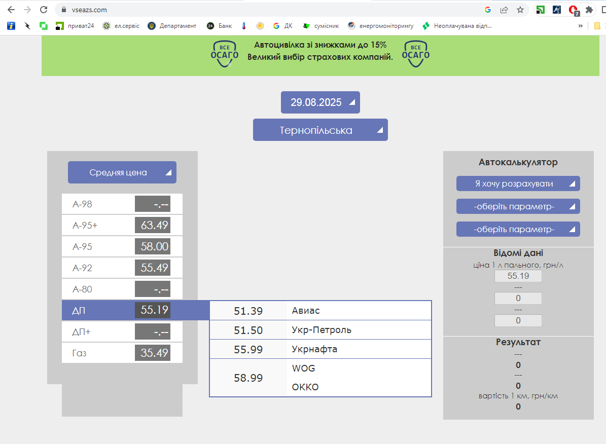Open the date dropdown 29.08.2025
Viewport: 606px width, 444px height.
pos(320,102)
